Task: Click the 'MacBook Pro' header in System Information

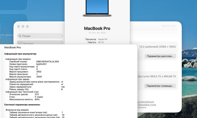Action: [x=12, y=48]
